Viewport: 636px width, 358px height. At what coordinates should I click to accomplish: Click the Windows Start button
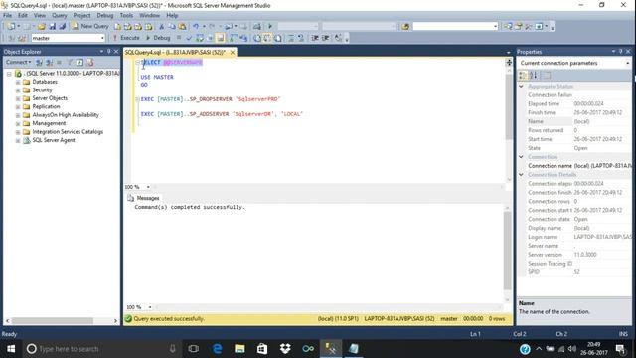[x=11, y=349]
